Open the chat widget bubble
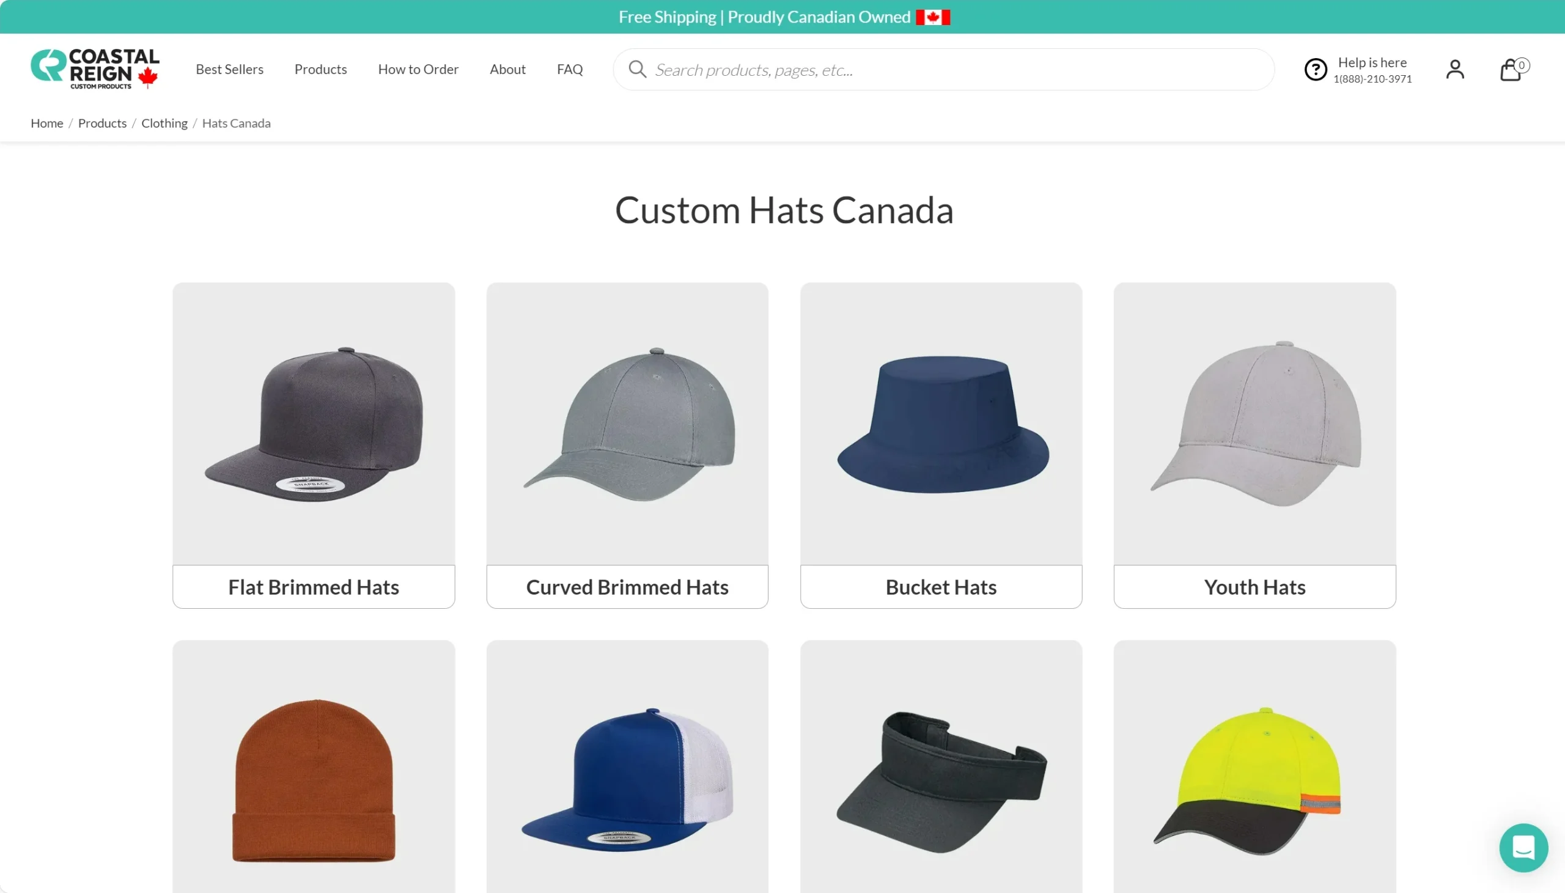Image resolution: width=1565 pixels, height=893 pixels. (x=1523, y=848)
